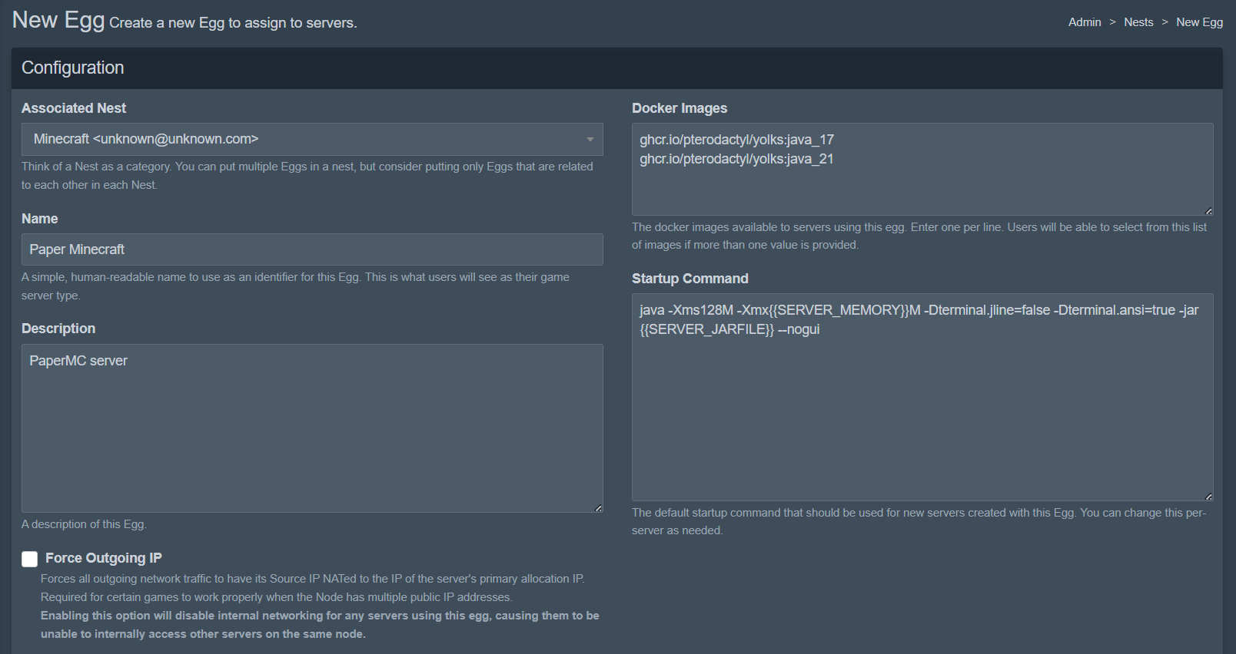Click the Docker Images label
Viewport: 1236px width, 654px height.
pyautogui.click(x=679, y=108)
